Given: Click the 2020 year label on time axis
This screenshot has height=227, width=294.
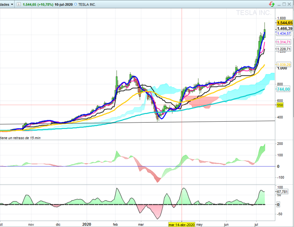Looking at the screenshot, I should 87,224.
